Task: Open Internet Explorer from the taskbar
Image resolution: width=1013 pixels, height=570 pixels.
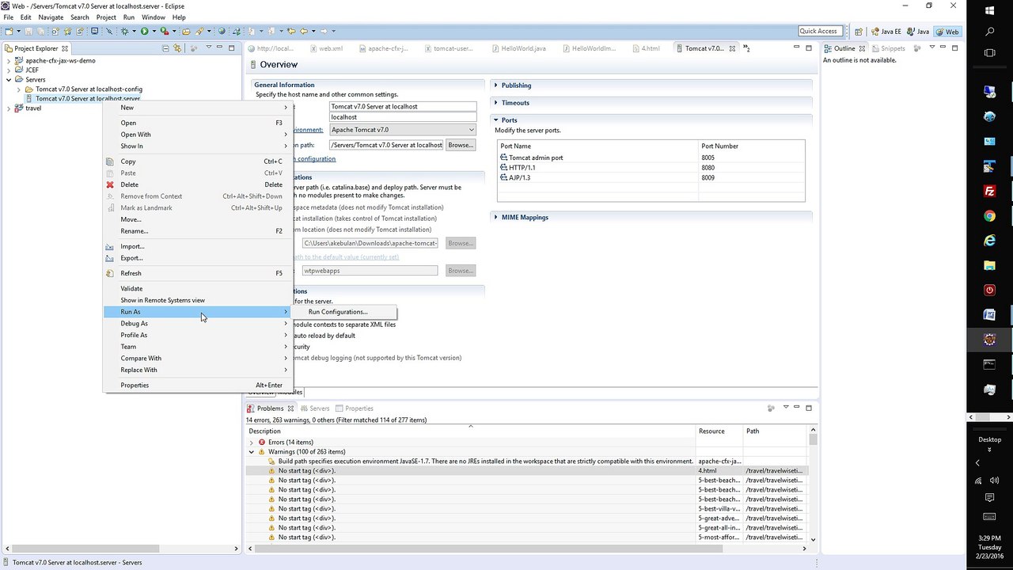Action: tap(989, 240)
